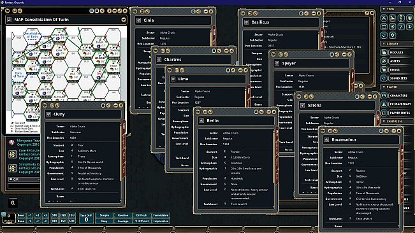This screenshot has width=415, height=233.
Task: Open Player Notes icon in sidebar
Action: [384, 113]
